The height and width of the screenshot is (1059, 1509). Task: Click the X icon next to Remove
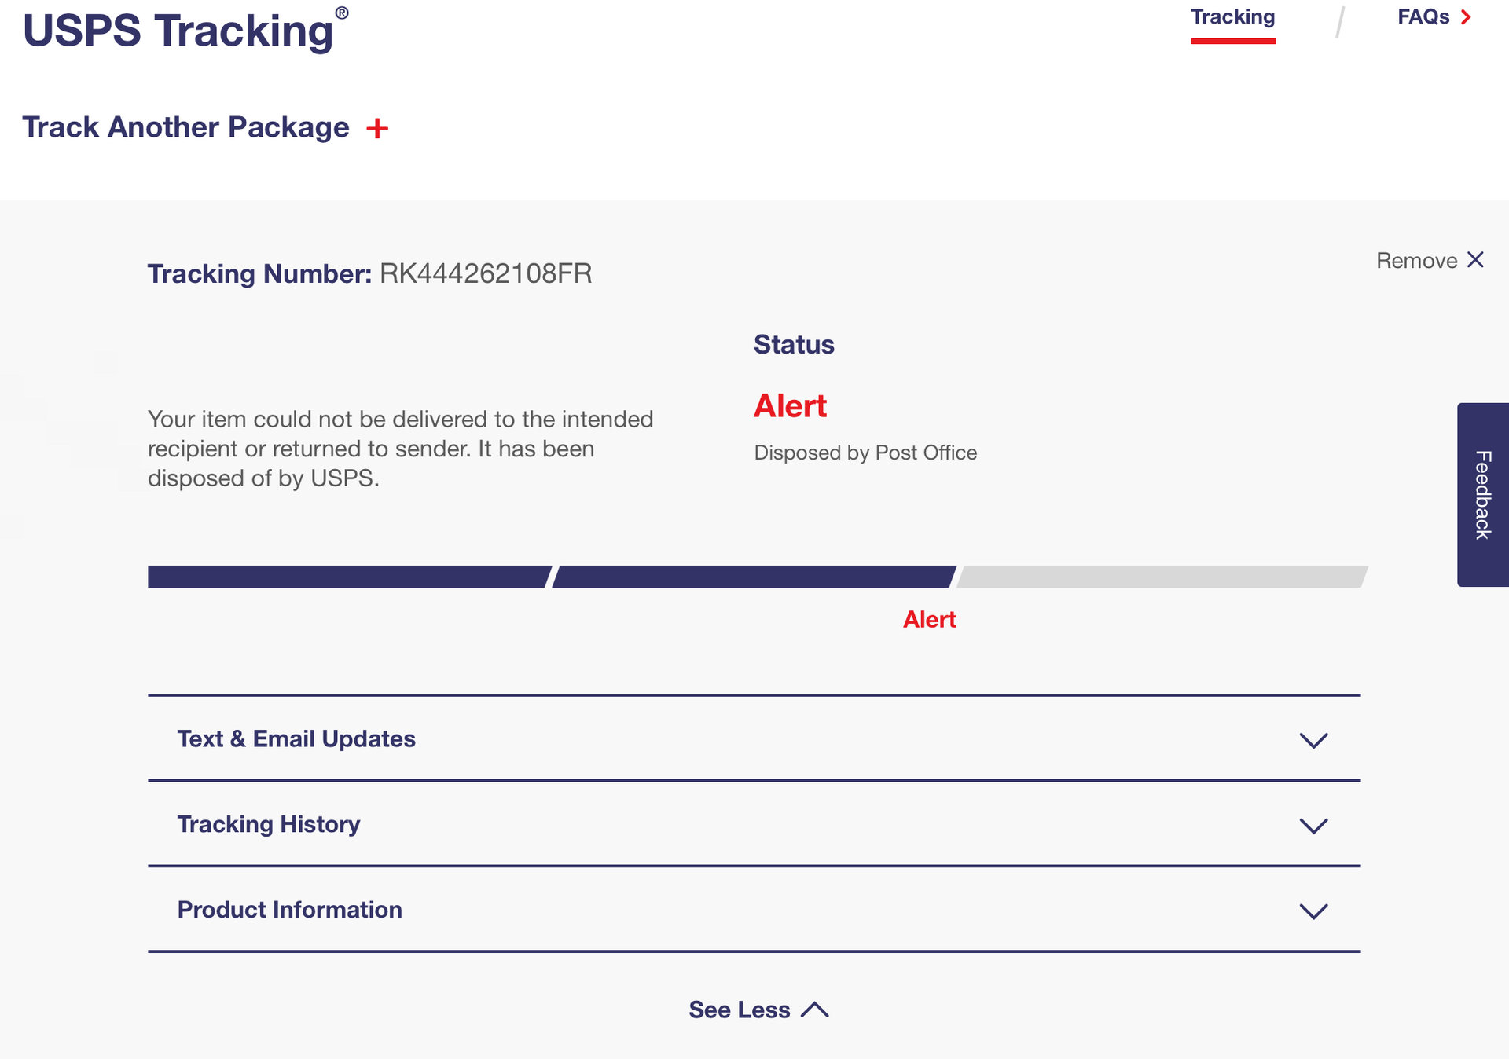click(1475, 260)
